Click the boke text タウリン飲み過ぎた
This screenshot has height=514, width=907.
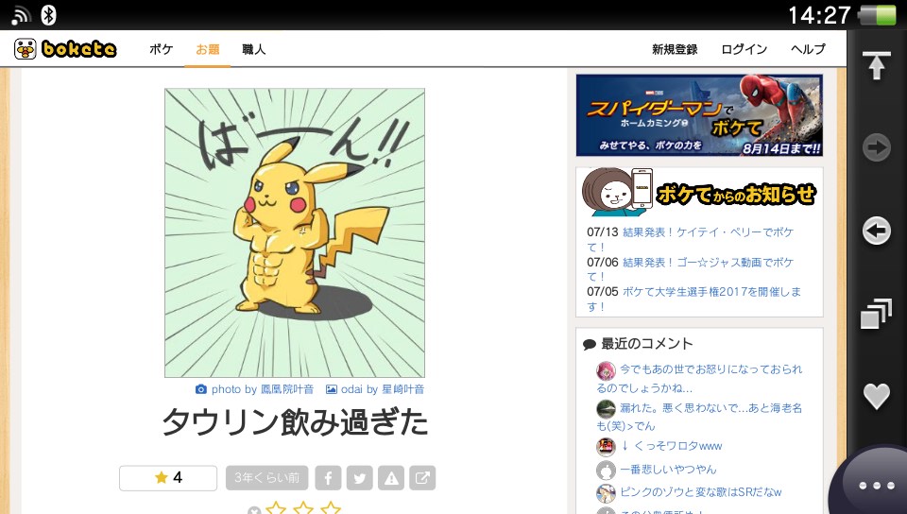point(295,422)
